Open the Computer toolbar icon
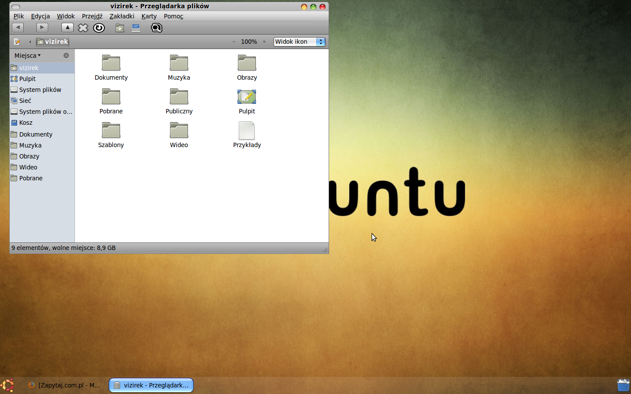631x394 pixels. [x=136, y=28]
